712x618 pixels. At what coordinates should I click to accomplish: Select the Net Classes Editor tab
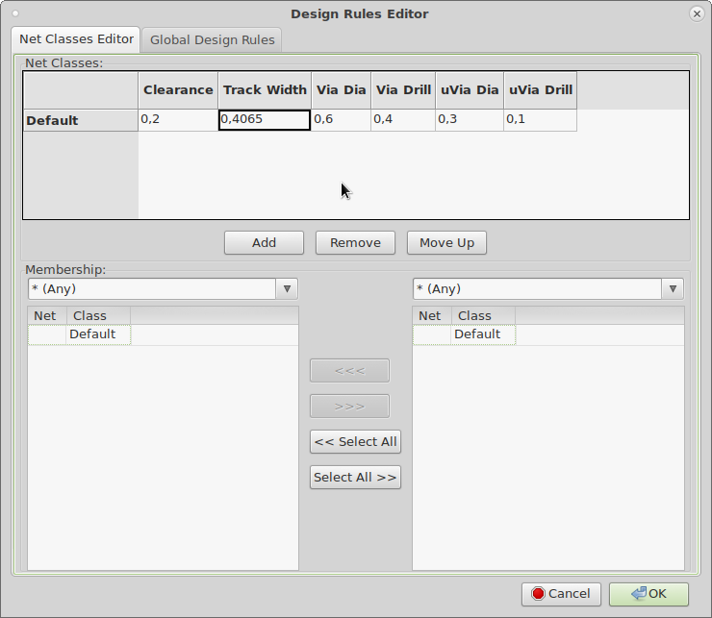click(76, 39)
